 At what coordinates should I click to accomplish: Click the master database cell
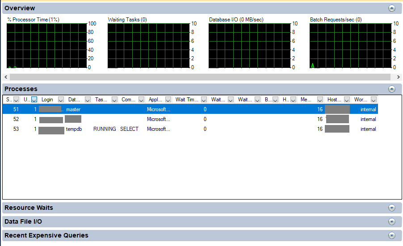73,109
